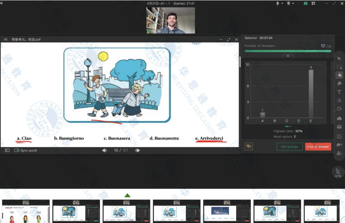Click the teacher video feed
The image size is (345, 223).
(x=171, y=20)
